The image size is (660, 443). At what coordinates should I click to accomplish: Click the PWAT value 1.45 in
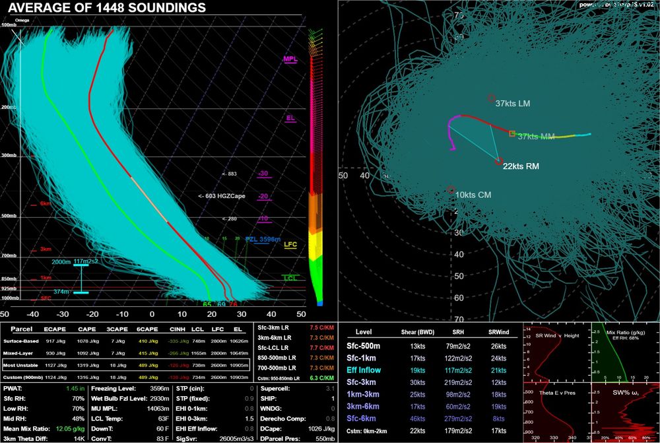coord(75,389)
